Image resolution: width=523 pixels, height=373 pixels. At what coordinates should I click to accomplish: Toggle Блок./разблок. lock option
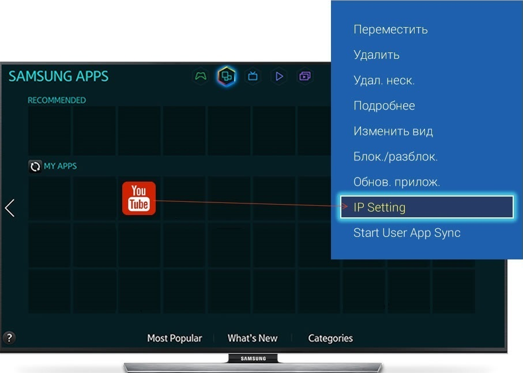(395, 156)
